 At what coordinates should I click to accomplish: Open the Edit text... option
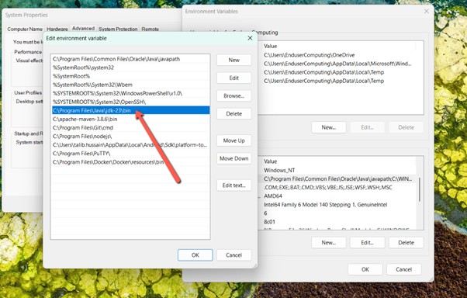coord(233,185)
